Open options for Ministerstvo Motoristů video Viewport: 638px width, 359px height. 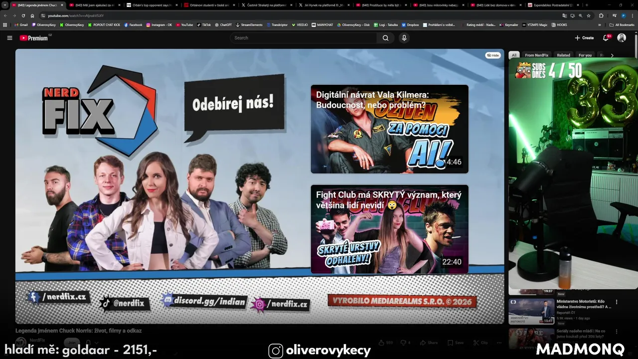[x=617, y=302]
